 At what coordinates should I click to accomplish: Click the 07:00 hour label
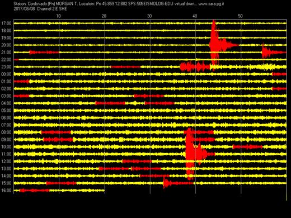6,125
